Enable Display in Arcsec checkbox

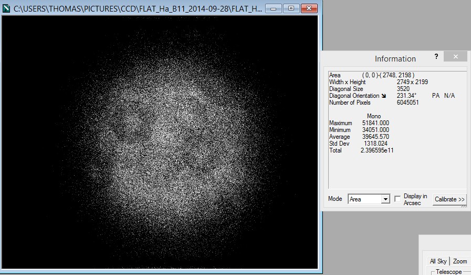397,199
